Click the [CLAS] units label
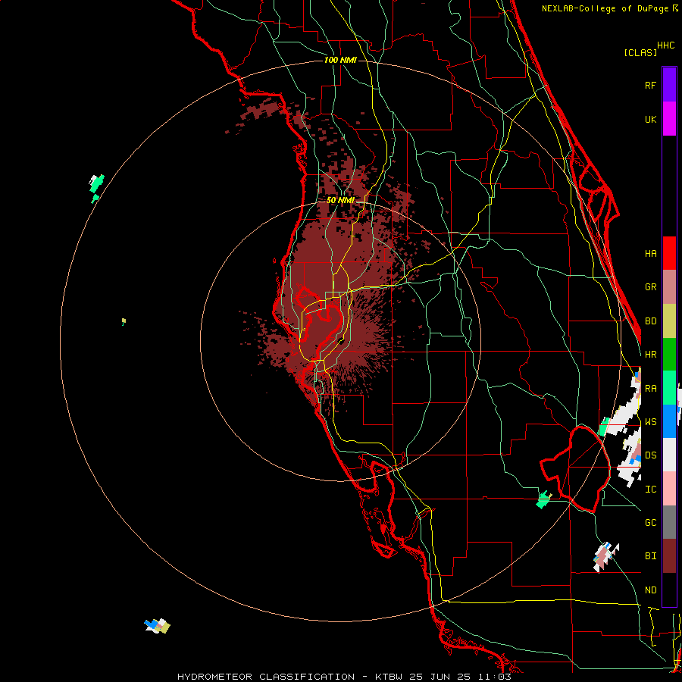 pos(640,52)
